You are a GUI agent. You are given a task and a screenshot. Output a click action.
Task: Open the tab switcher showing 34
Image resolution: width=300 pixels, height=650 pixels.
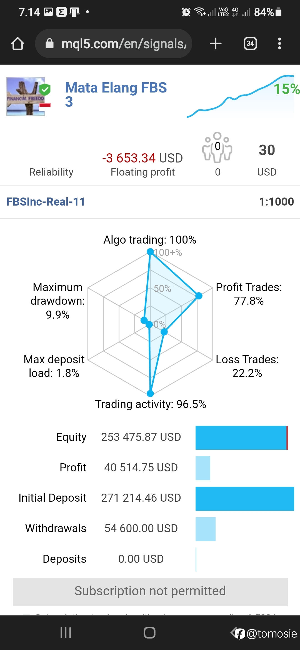[250, 44]
